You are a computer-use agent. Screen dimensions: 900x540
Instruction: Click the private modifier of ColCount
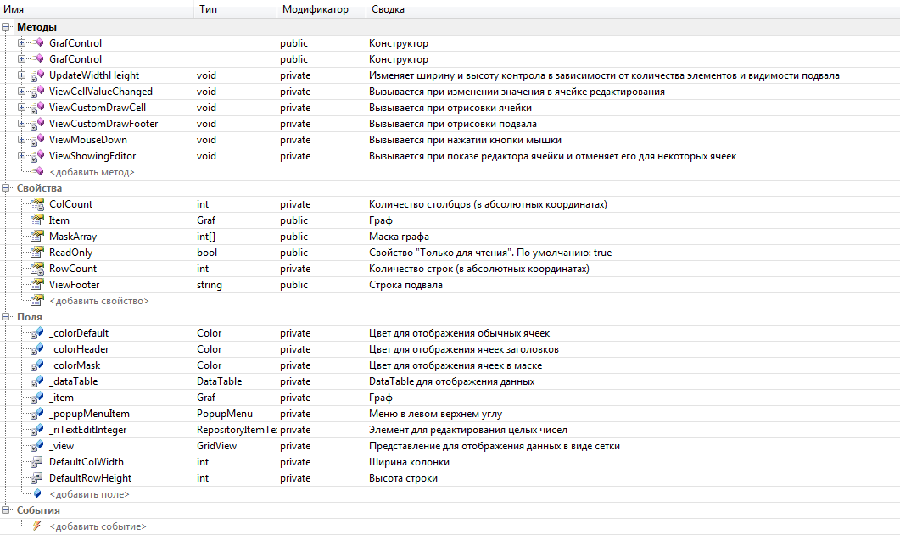click(x=295, y=204)
